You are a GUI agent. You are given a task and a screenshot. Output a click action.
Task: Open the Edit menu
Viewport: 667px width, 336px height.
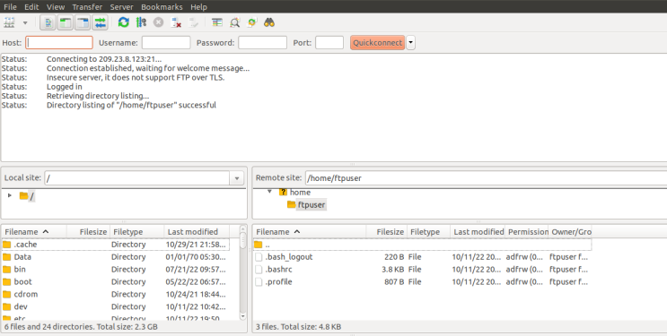[x=31, y=7]
